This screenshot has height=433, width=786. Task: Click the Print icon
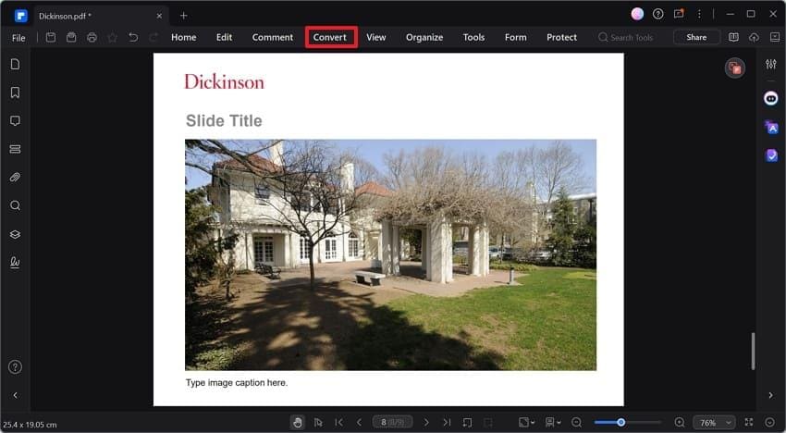tap(92, 37)
